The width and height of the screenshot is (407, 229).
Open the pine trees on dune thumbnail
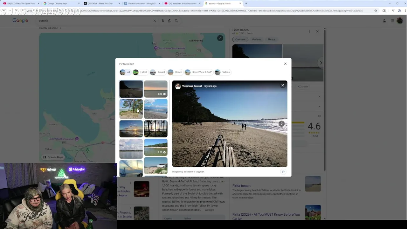131,109
